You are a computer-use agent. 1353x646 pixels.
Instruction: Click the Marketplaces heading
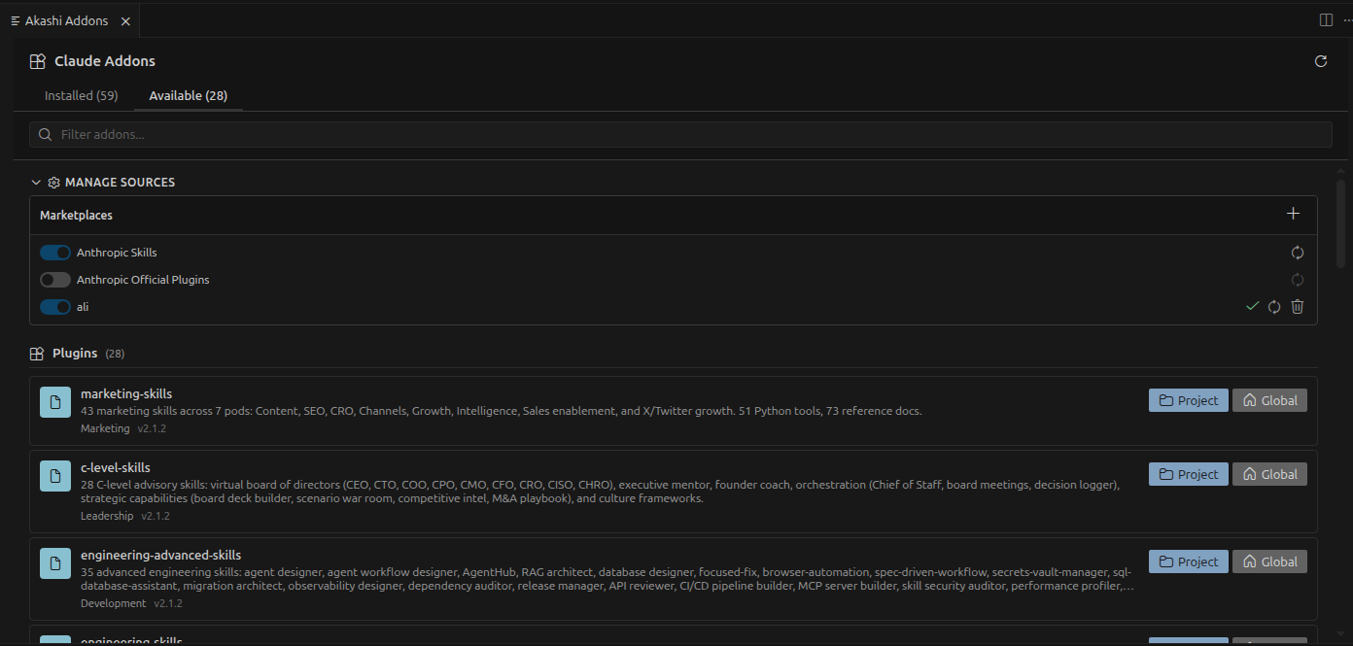coord(76,215)
